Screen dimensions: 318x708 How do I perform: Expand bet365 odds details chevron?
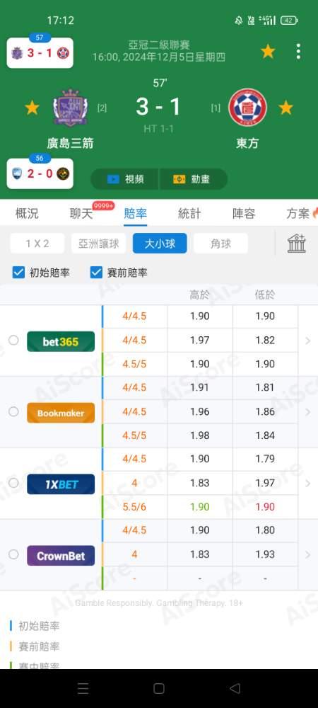308,341
